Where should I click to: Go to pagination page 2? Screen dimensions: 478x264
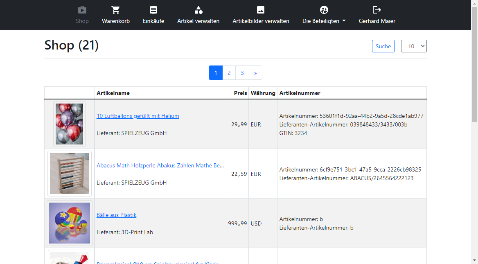coord(229,73)
